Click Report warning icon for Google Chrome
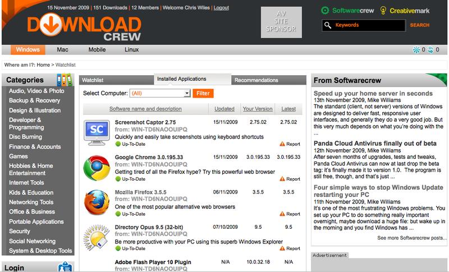 (x=282, y=179)
